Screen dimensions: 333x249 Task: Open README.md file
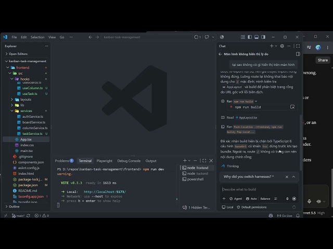tap(28, 191)
